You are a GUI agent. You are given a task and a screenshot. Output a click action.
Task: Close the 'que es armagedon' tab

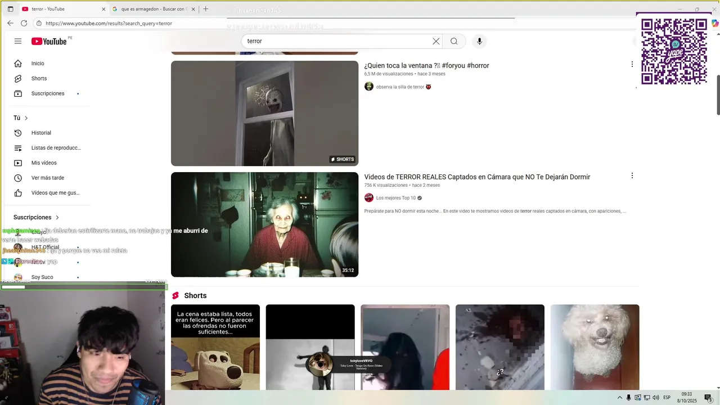193,9
